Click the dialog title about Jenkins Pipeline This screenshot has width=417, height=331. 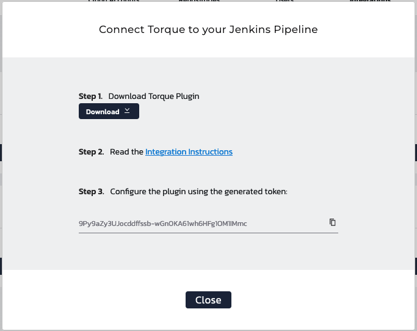(208, 29)
